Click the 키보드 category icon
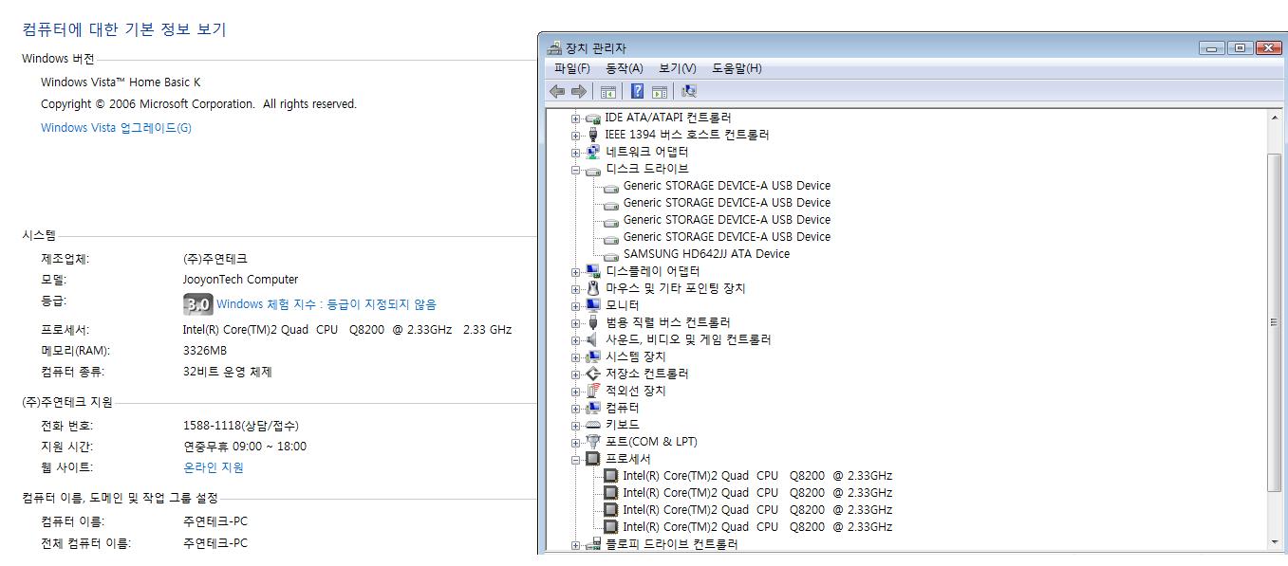1288x566 pixels. (x=593, y=425)
